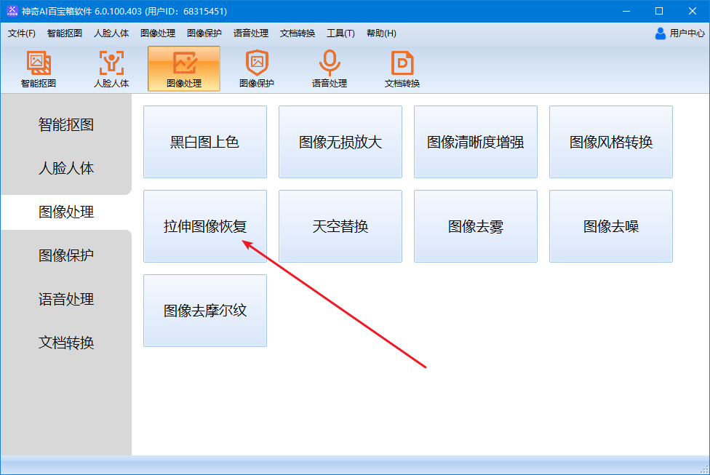This screenshot has width=710, height=475.
Task: Open the 图像保护 menu bar item
Action: click(x=204, y=33)
